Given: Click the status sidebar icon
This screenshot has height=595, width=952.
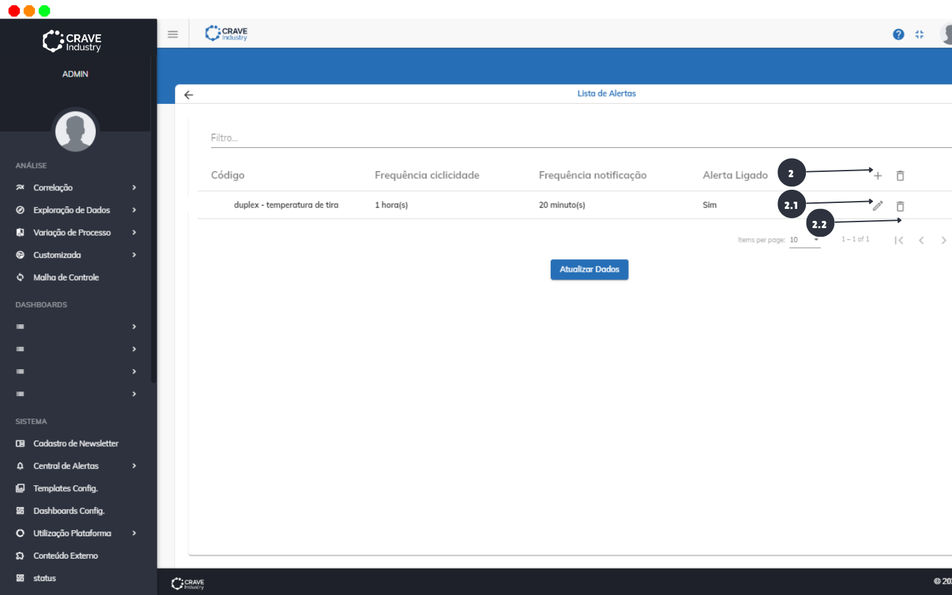Looking at the screenshot, I should pos(20,578).
